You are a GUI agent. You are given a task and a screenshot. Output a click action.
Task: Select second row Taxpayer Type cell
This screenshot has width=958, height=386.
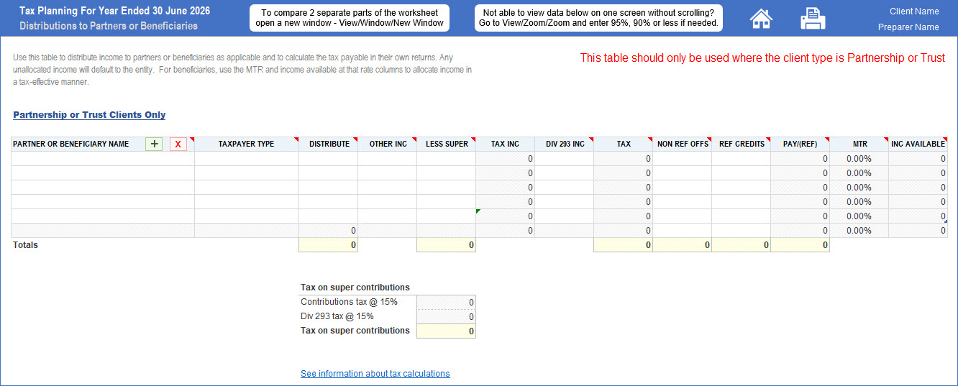tap(246, 173)
